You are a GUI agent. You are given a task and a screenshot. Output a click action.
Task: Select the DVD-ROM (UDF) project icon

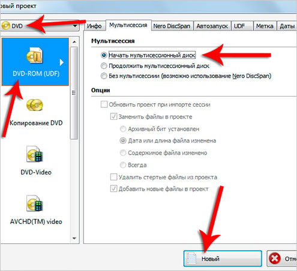34,56
